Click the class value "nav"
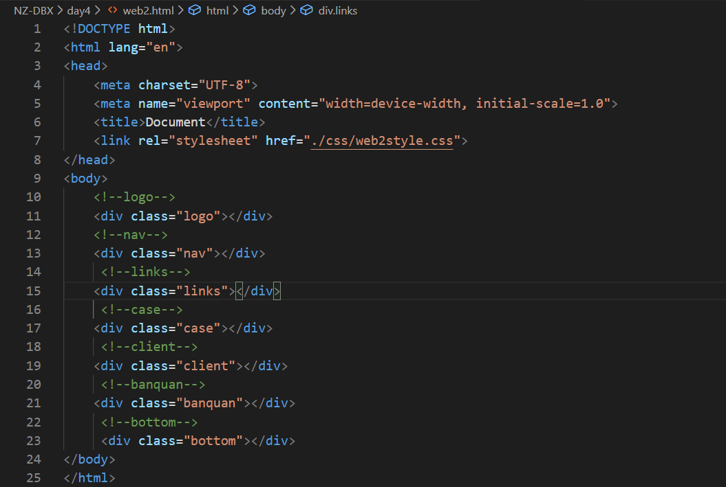Viewport: 726px width, 487px height. 195,253
